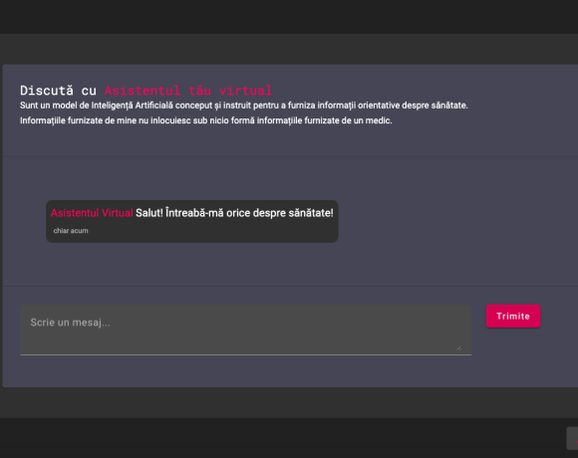Click pink 'Asistentul tău virtual' title
The height and width of the screenshot is (458, 578).
click(x=188, y=91)
